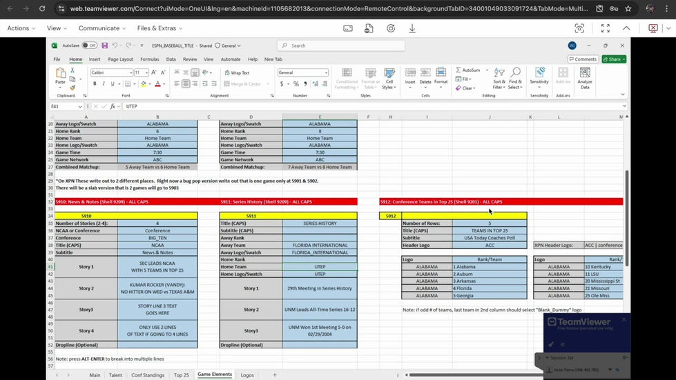Click the Cut scissors icon
The height and width of the screenshot is (380, 676).
point(73,70)
